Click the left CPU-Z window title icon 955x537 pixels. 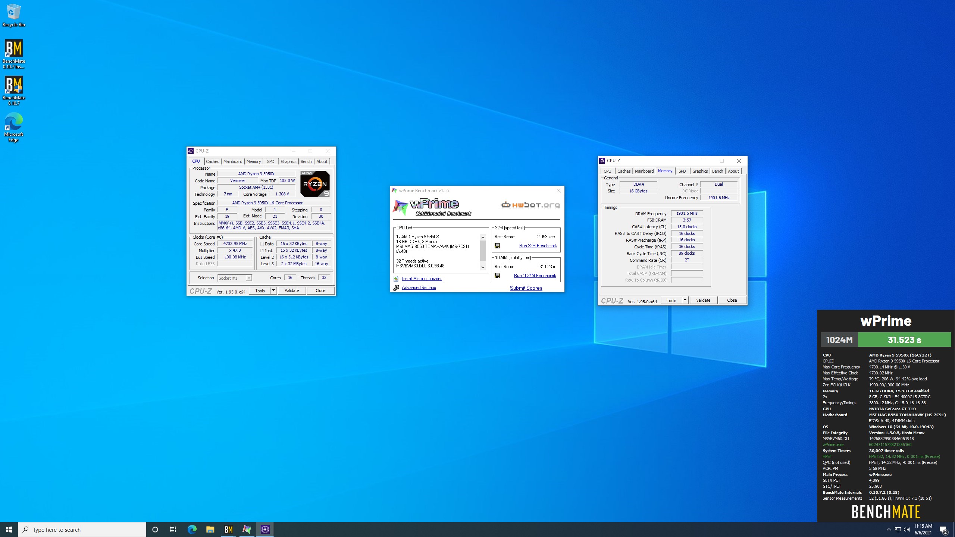coord(191,151)
